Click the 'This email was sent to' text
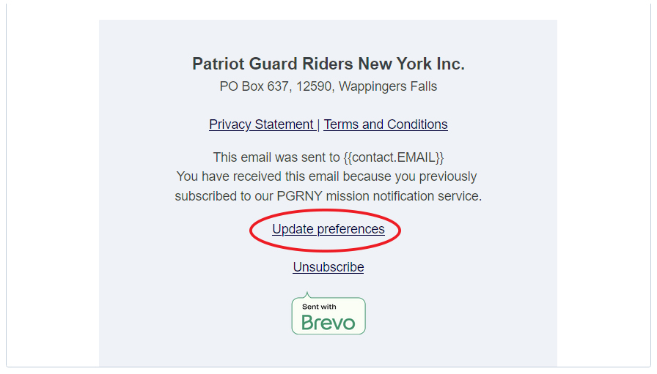This screenshot has width=657, height=374. [276, 157]
